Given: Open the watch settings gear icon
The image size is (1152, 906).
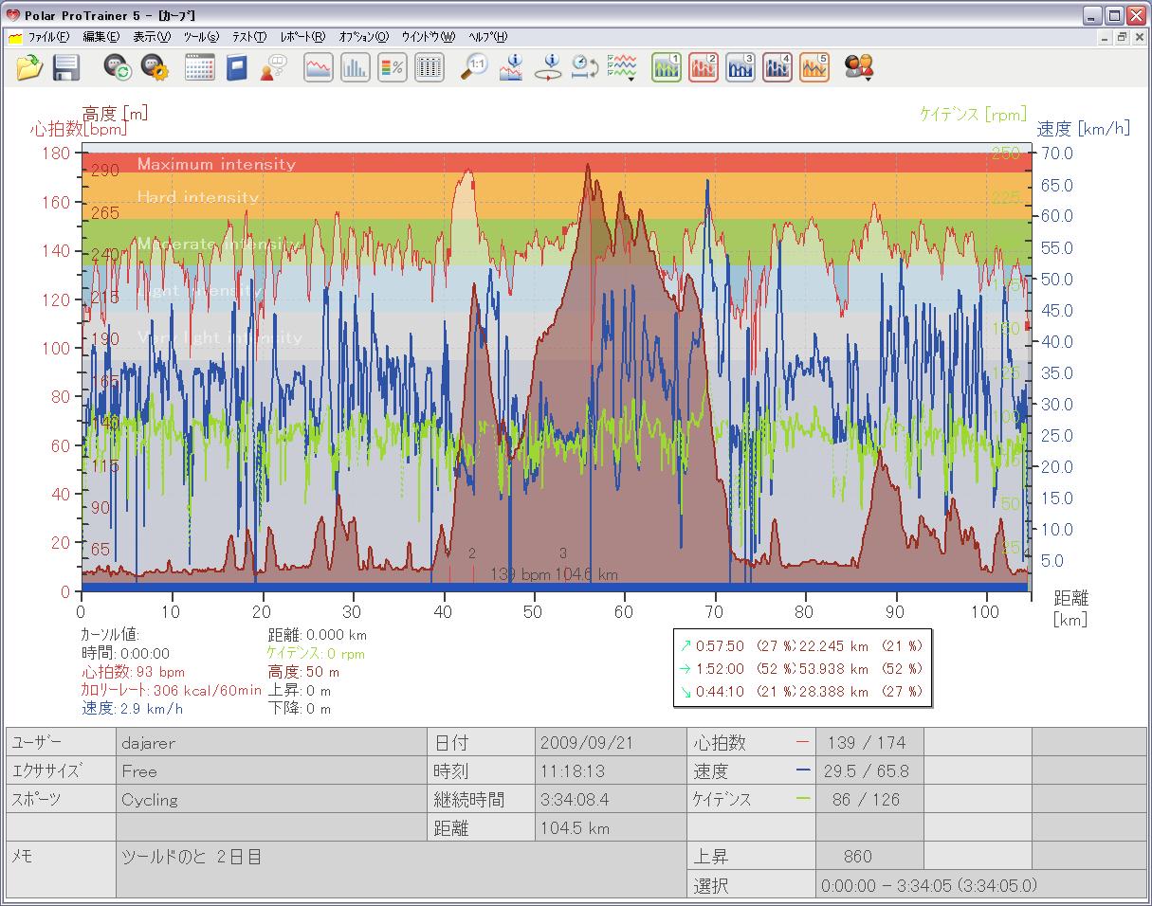Looking at the screenshot, I should click(x=155, y=67).
